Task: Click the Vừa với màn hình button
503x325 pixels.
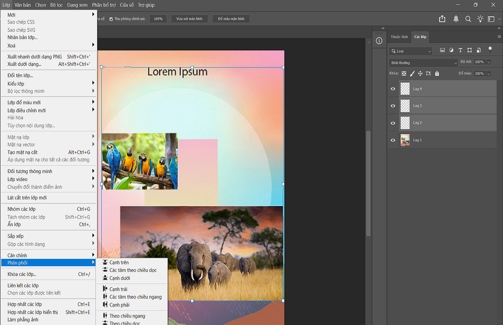Action: pyautogui.click(x=189, y=19)
